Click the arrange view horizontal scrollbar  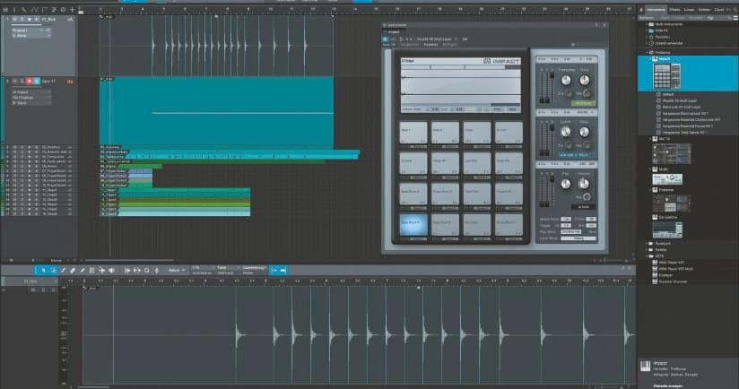[128, 260]
